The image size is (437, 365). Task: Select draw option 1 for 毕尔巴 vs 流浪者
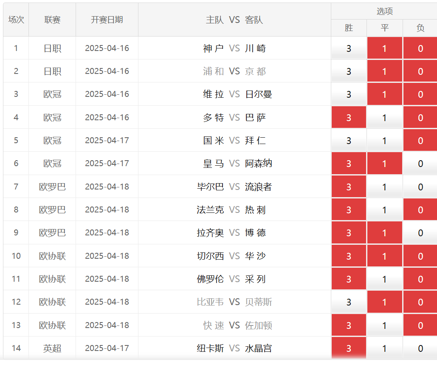tap(385, 187)
